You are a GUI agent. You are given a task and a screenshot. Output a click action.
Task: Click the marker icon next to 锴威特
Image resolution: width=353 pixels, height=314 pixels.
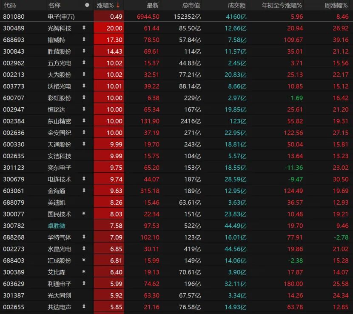click(84, 40)
